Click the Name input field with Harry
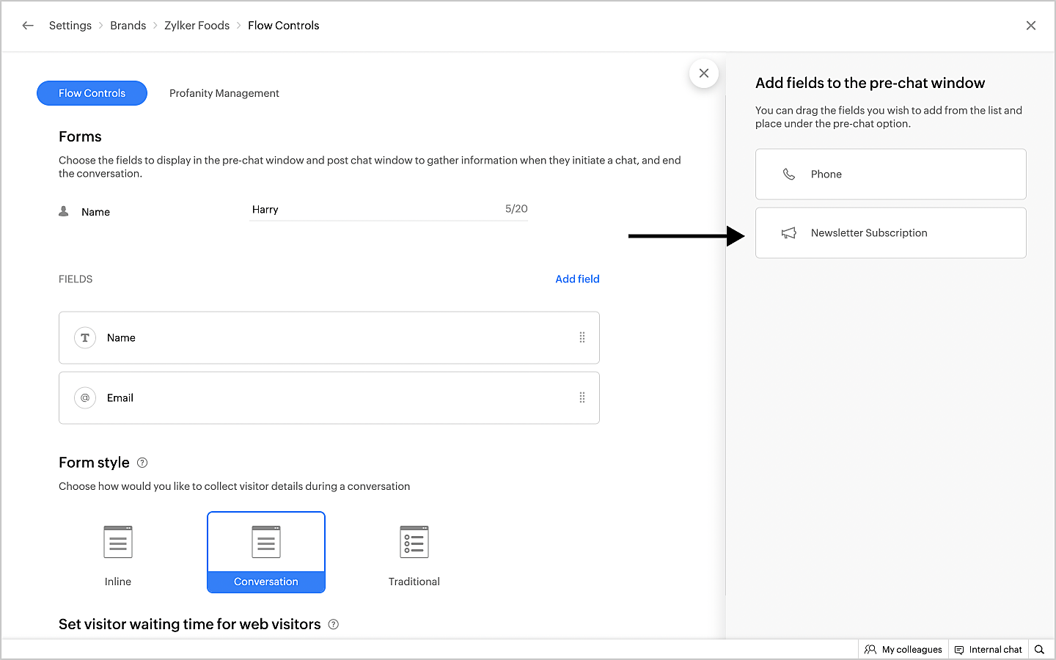 tap(374, 210)
